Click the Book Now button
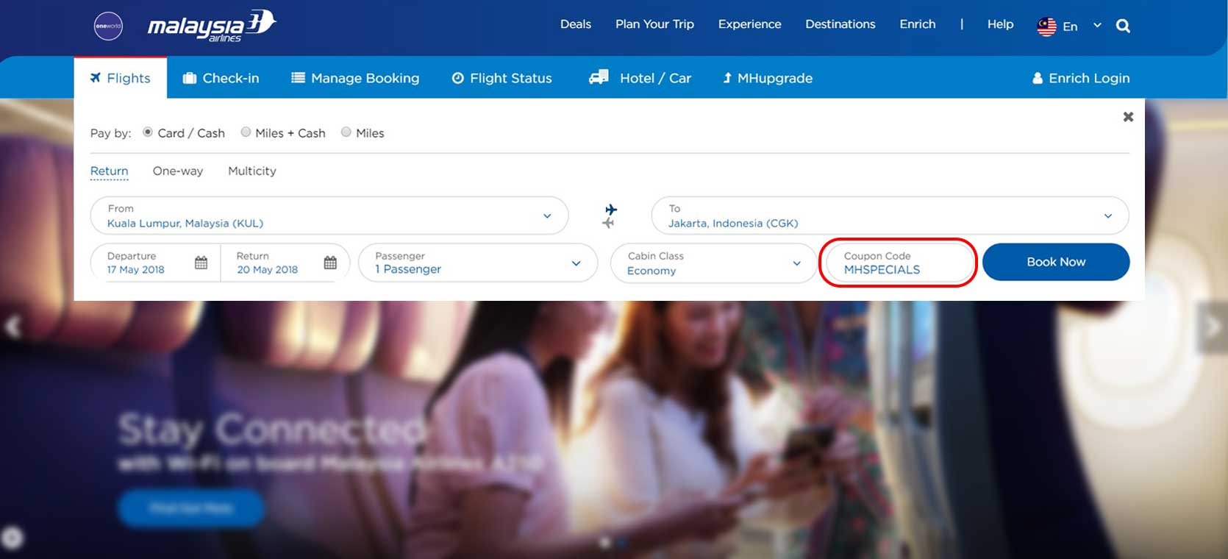This screenshot has width=1228, height=559. click(1056, 262)
